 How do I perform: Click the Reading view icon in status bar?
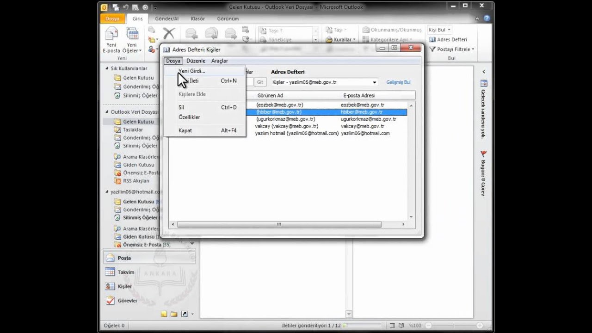pos(401,326)
